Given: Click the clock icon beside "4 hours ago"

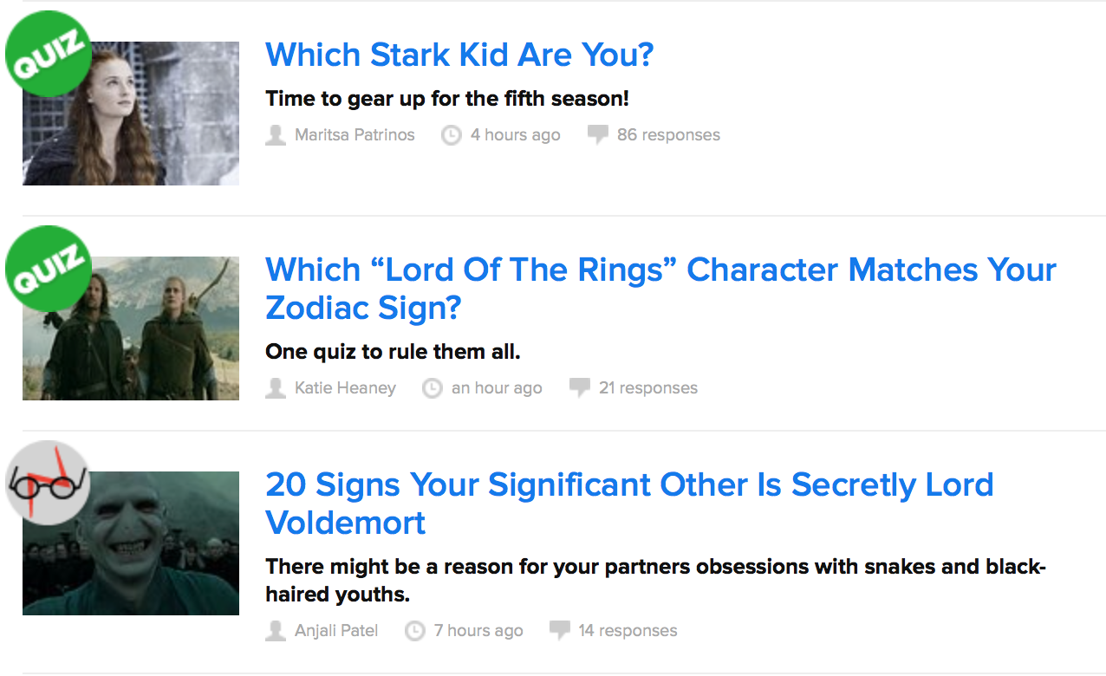Looking at the screenshot, I should [x=452, y=135].
